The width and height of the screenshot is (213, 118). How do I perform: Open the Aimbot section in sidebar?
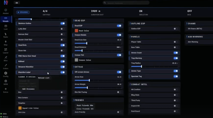click(5, 11)
